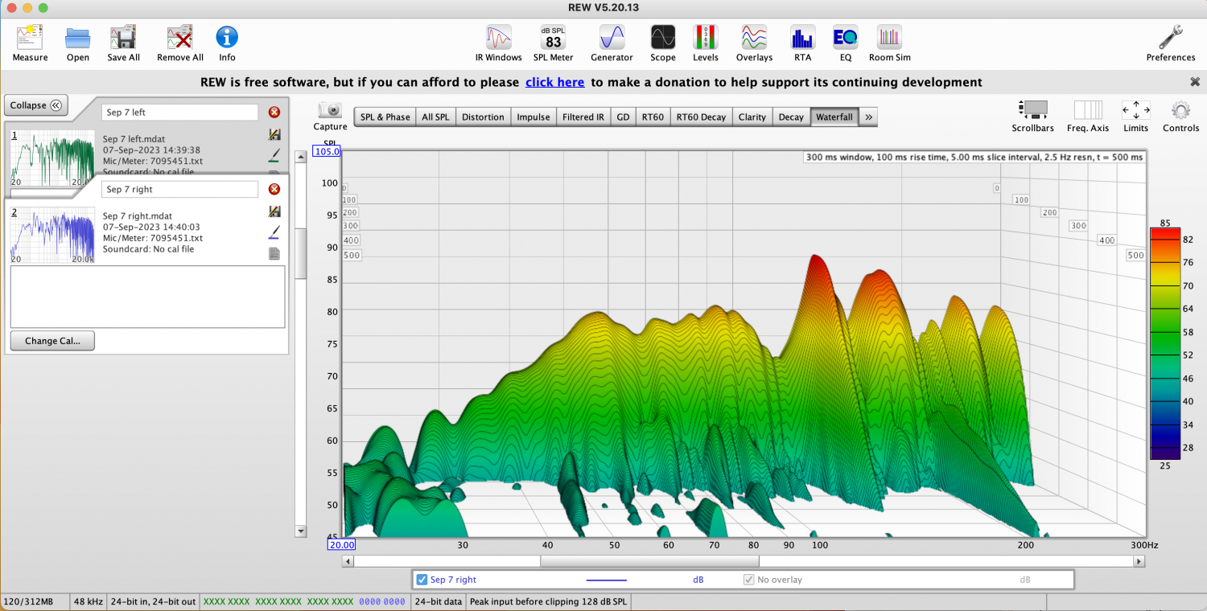Open the SPL Meter
This screenshot has height=611, width=1207.
pos(554,43)
